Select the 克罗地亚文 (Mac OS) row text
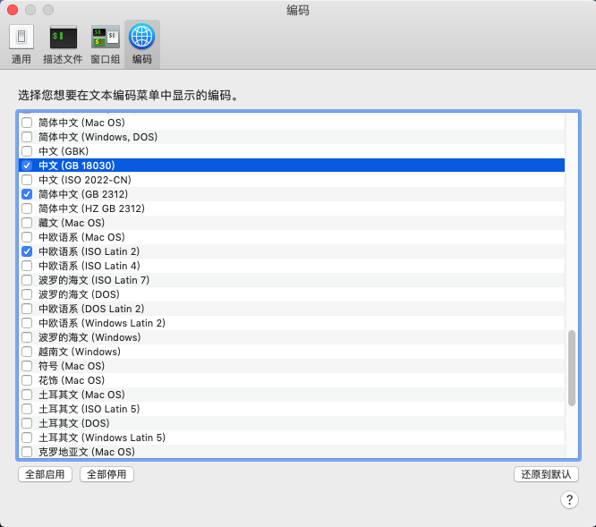 point(87,452)
